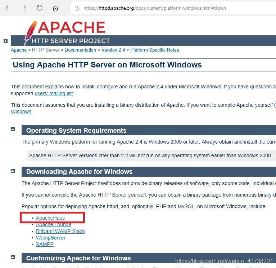Viewport: 276px width, 268px height.
Task: Click the padlock icon in address bar
Action: [77, 8]
